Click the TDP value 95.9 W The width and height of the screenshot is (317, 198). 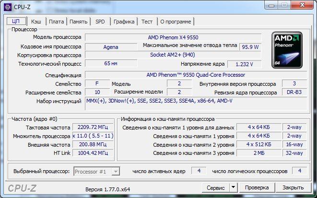[250, 47]
